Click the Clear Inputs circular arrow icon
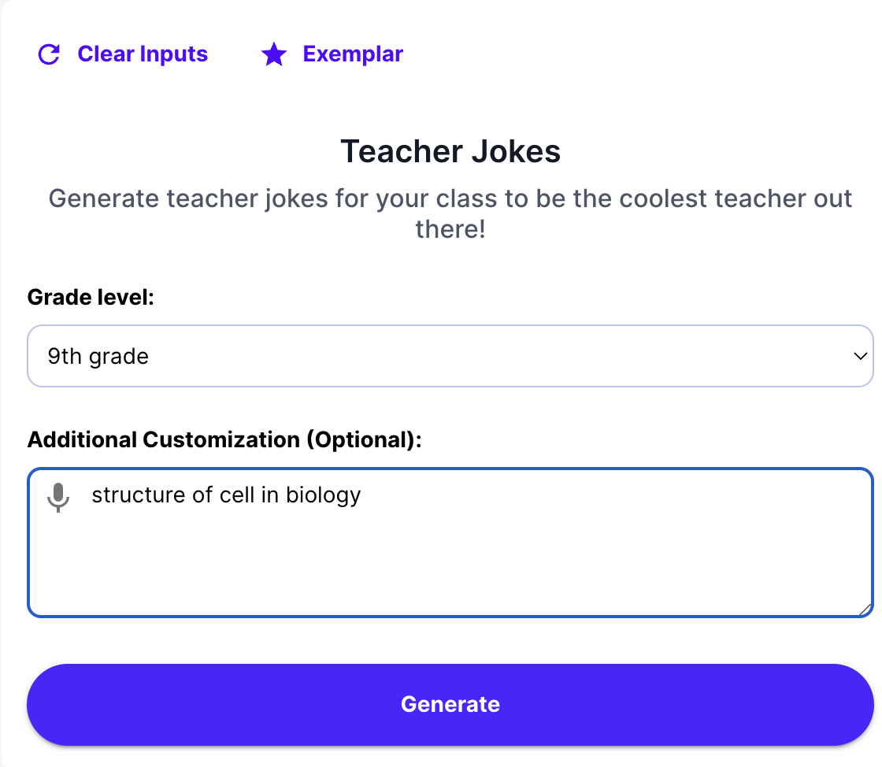This screenshot has height=767, width=882. click(49, 54)
